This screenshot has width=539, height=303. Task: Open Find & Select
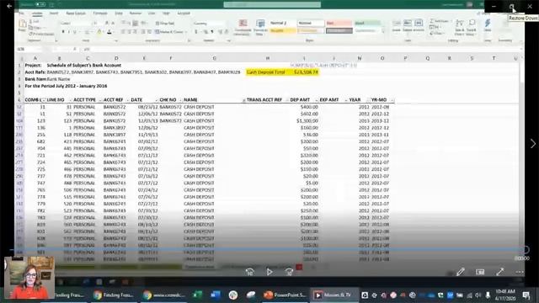click(472, 27)
